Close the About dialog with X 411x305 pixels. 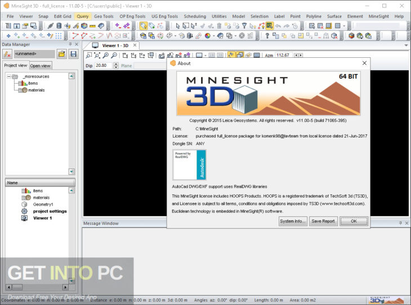click(x=364, y=63)
